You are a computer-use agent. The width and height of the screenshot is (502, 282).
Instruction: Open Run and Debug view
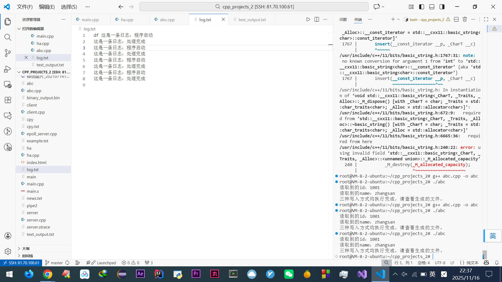tap(8, 69)
